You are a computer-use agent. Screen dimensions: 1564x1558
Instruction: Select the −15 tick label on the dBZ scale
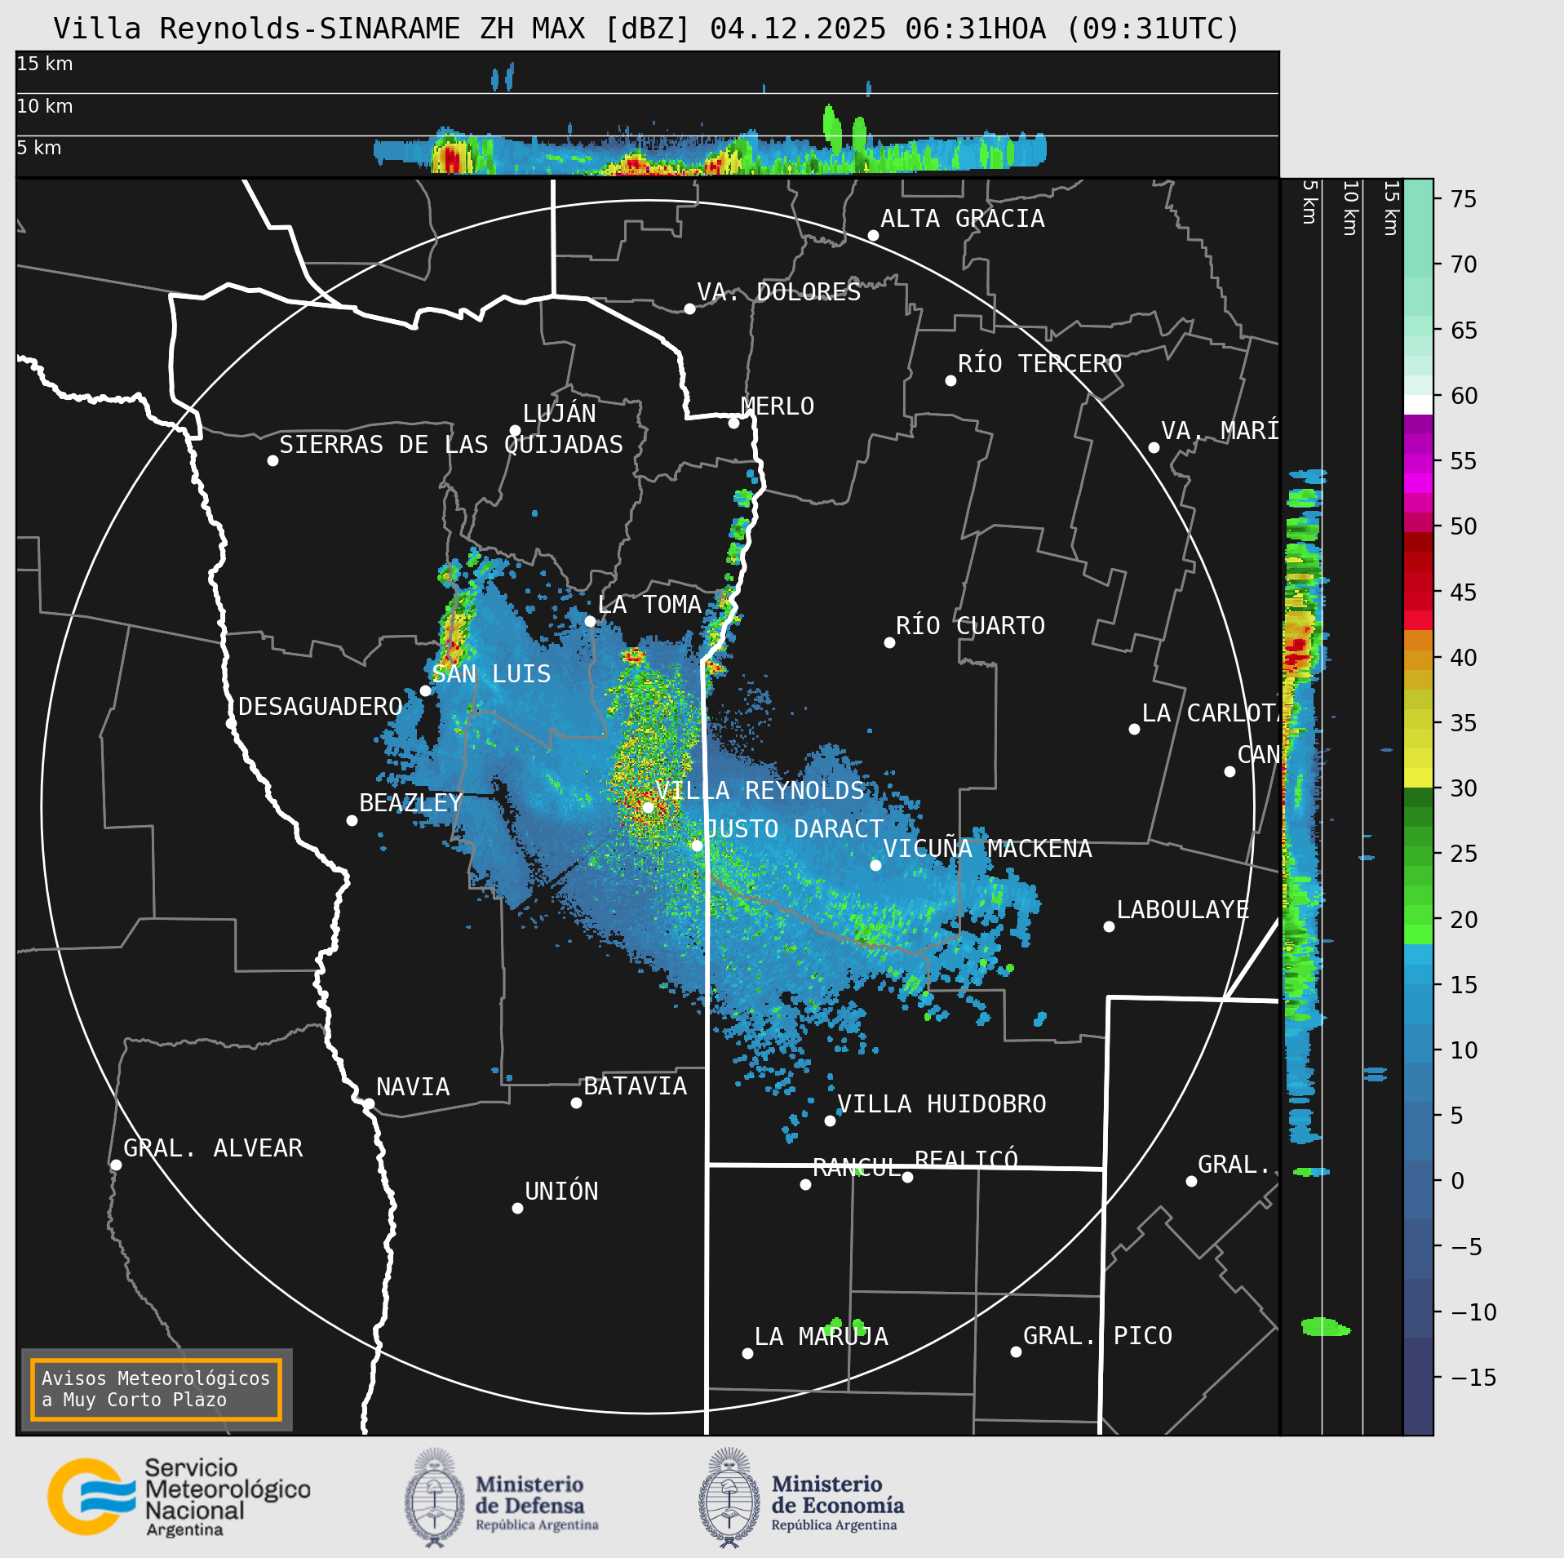click(1473, 1378)
